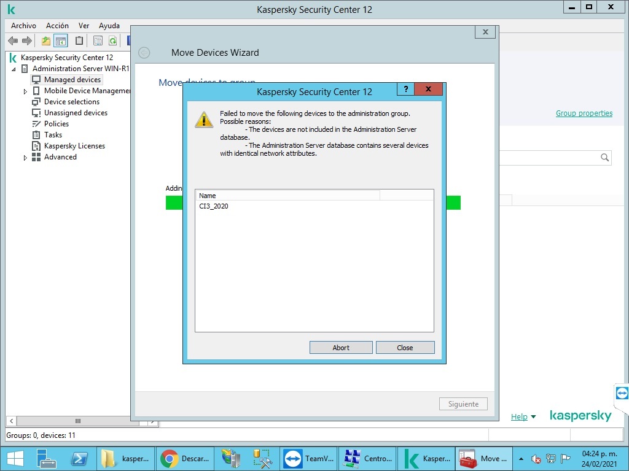629x471 pixels.
Task: Open the Ver menu
Action: click(84, 26)
